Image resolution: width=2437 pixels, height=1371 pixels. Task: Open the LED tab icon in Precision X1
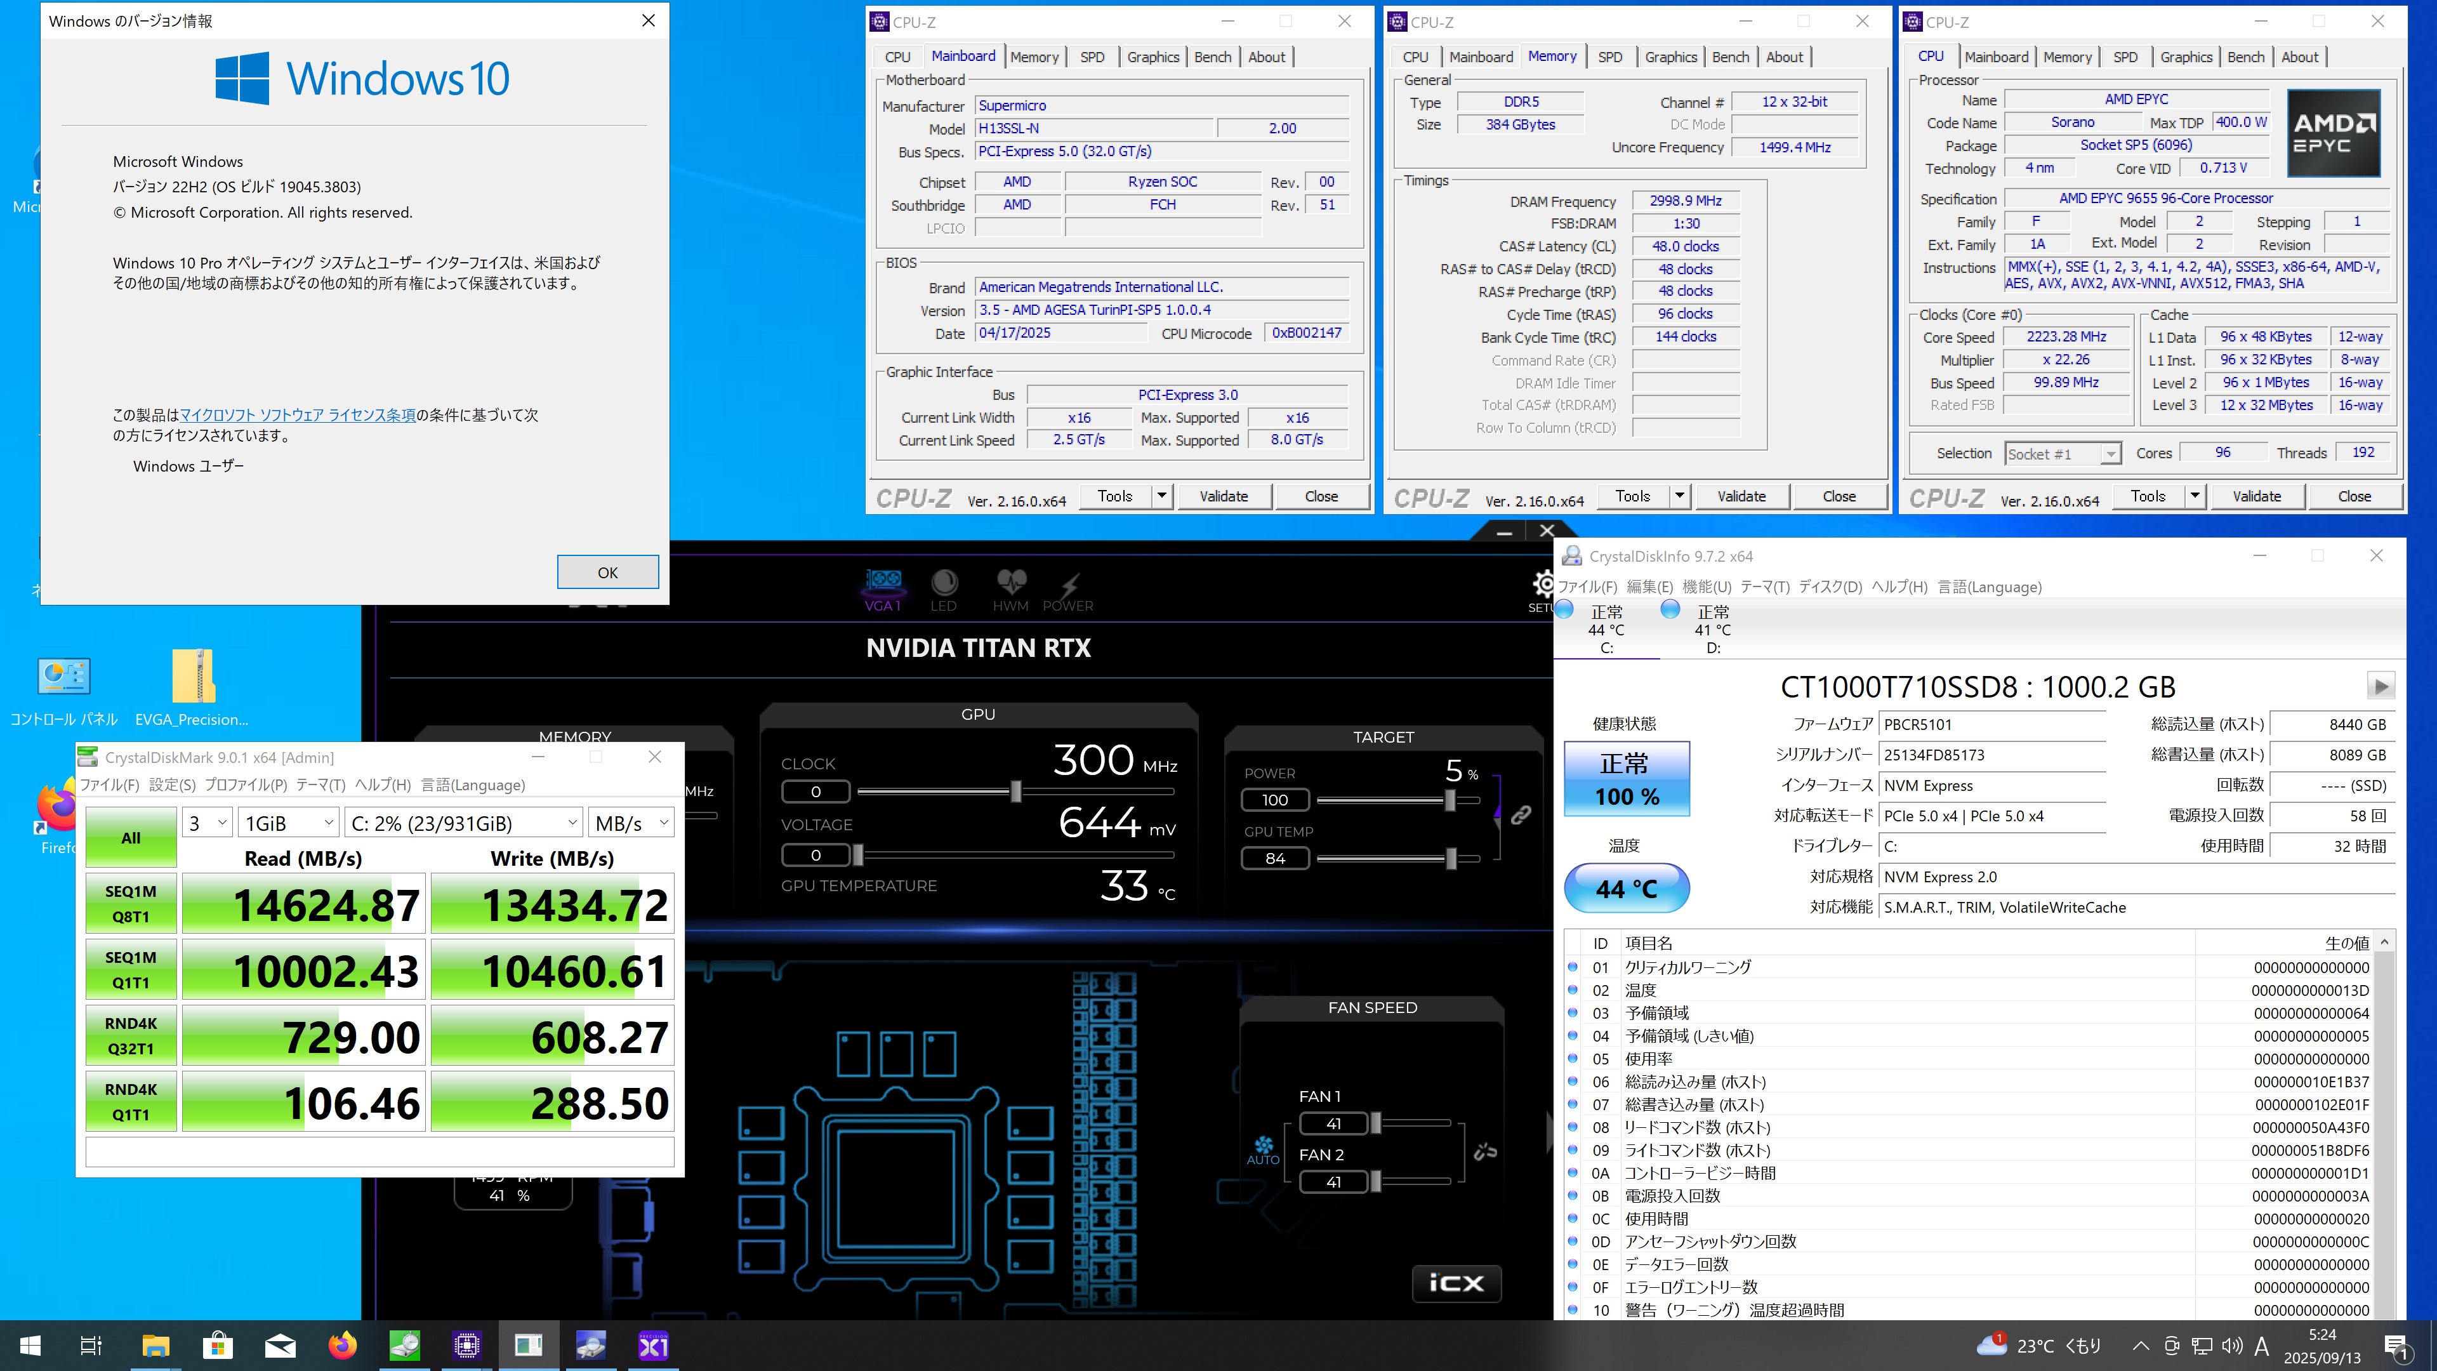[x=943, y=583]
